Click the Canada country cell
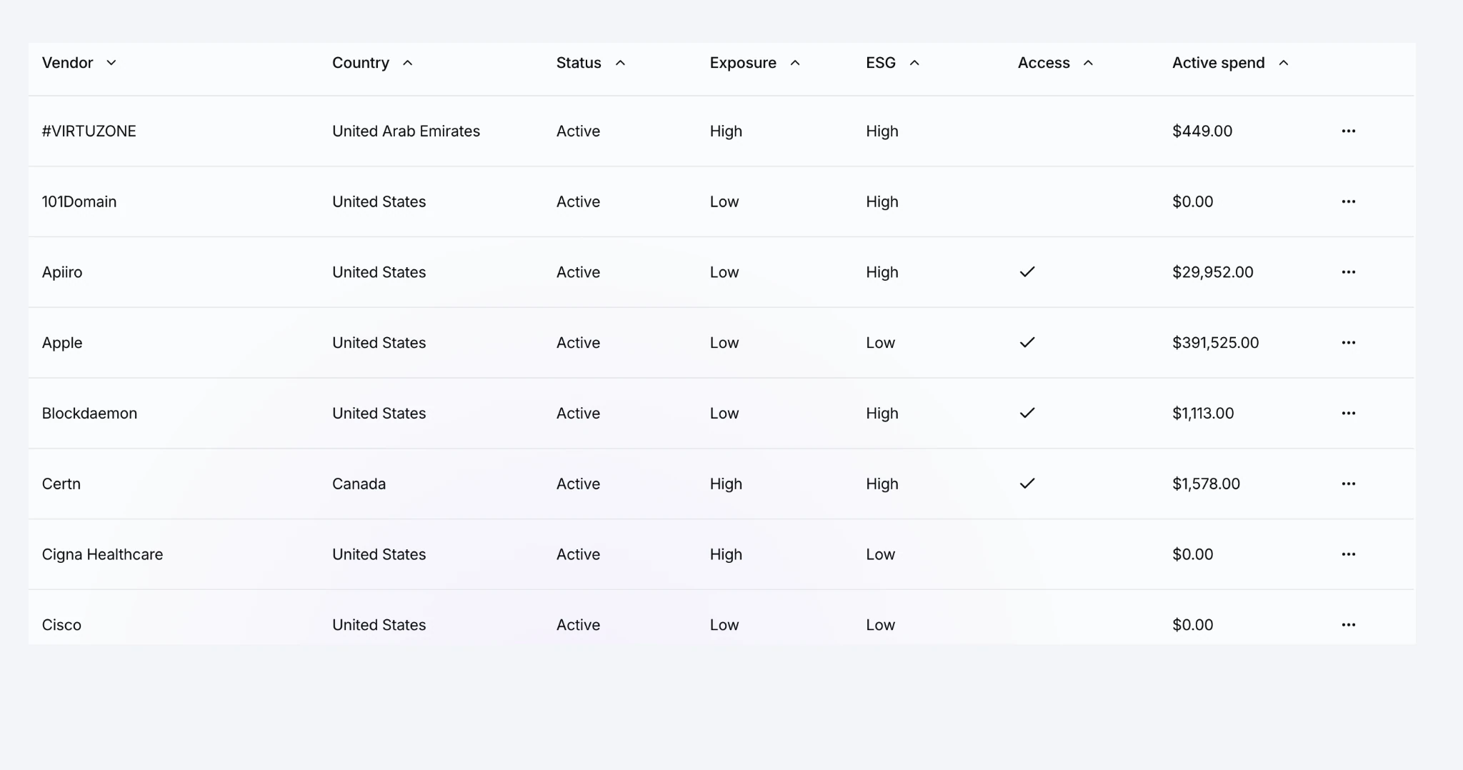The height and width of the screenshot is (770, 1463). point(359,484)
